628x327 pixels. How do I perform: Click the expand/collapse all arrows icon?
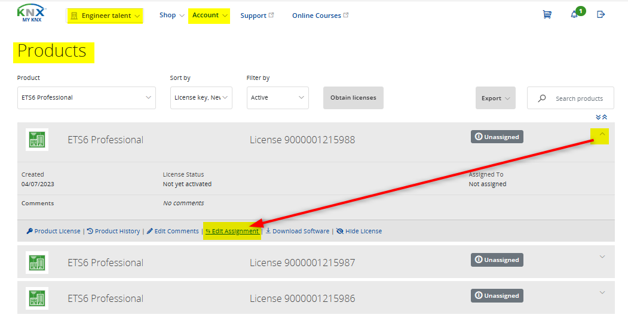[601, 117]
